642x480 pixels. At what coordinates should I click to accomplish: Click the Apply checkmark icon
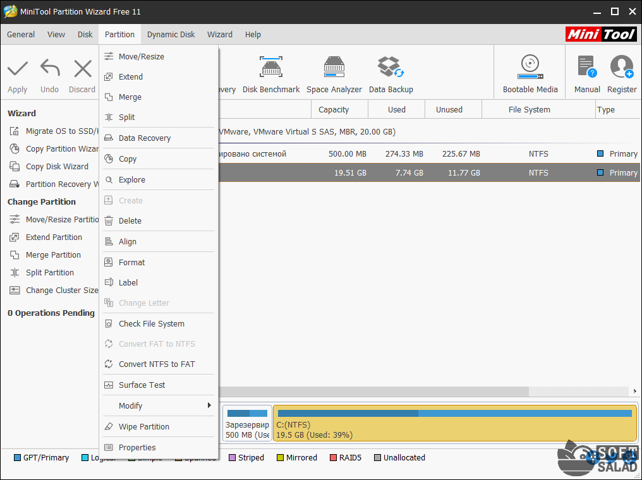point(18,68)
